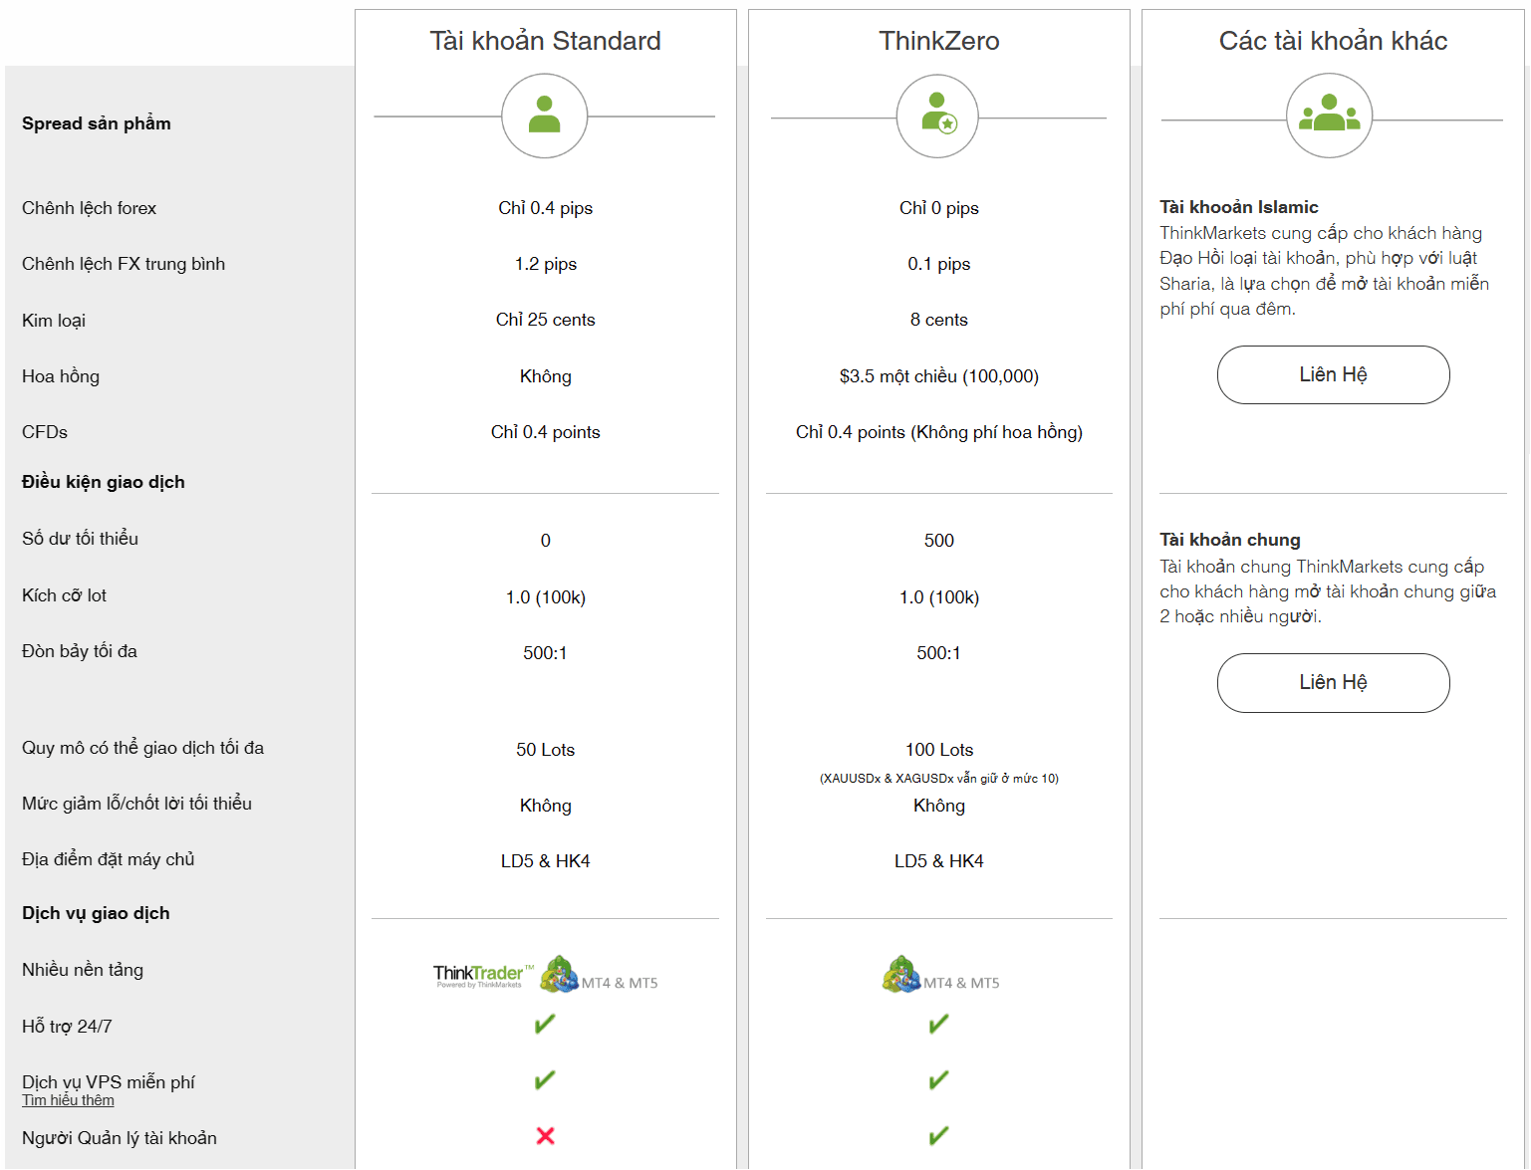Click the Tài khoản chung title

point(1229,540)
